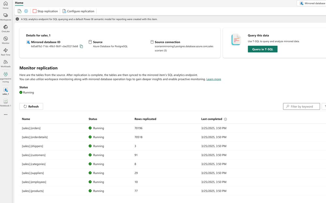This screenshot has width=326, height=203.
Task: Click Running status for [sales].[products]
Action: click(x=96, y=191)
